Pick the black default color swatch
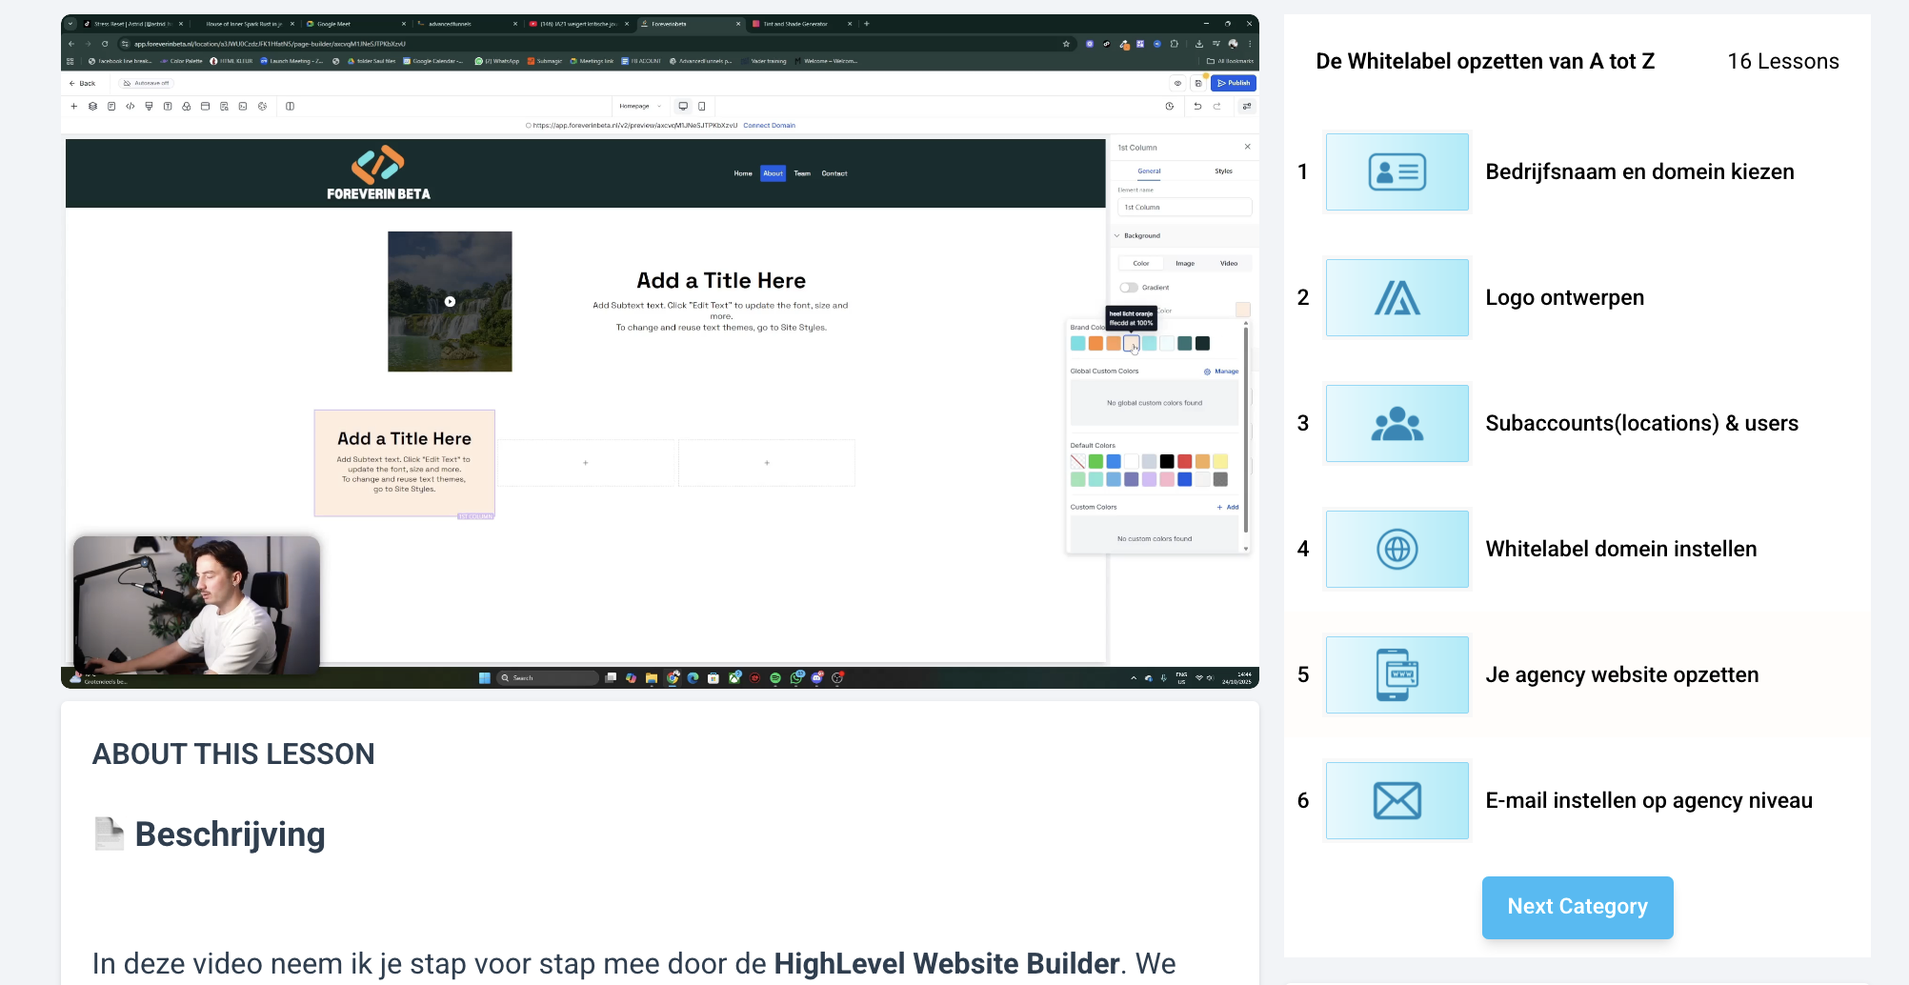Image resolution: width=1909 pixels, height=985 pixels. pyautogui.click(x=1167, y=461)
